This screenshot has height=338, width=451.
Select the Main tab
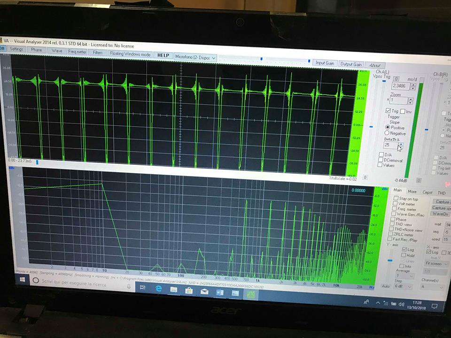(397, 190)
